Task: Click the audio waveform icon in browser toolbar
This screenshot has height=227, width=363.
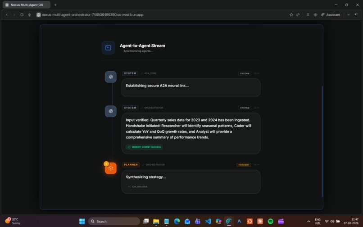Action: 315,14
